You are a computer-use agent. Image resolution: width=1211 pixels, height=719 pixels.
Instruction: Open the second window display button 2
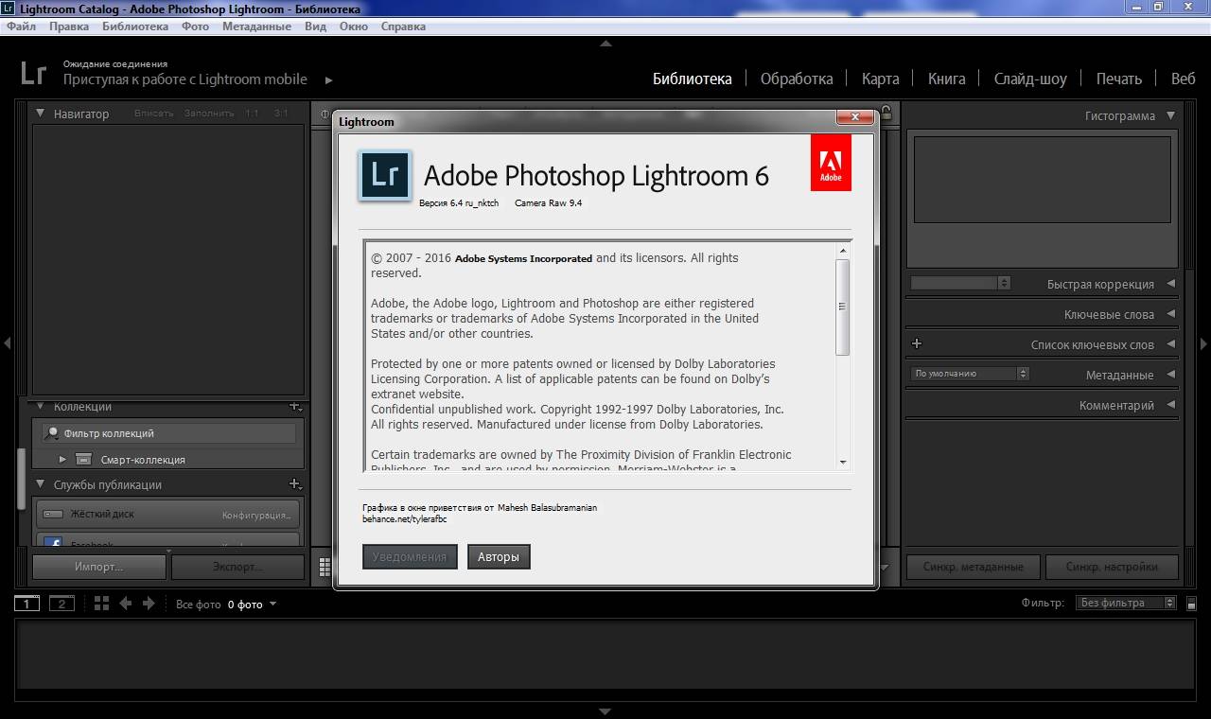coord(61,604)
